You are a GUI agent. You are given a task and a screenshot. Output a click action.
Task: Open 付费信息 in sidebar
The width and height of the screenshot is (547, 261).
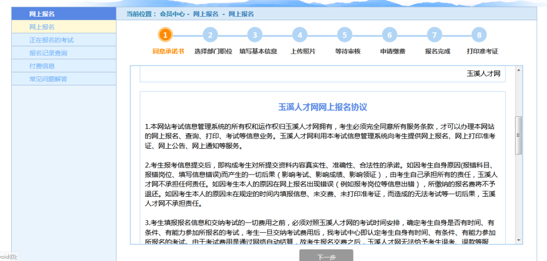coord(63,66)
